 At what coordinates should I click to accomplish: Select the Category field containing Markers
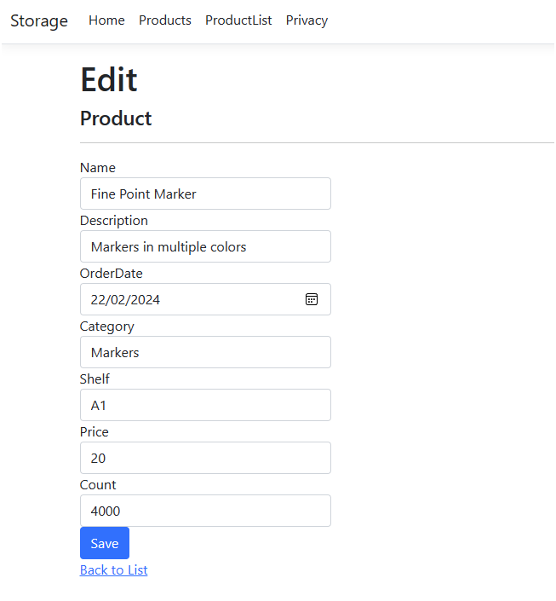tap(205, 352)
